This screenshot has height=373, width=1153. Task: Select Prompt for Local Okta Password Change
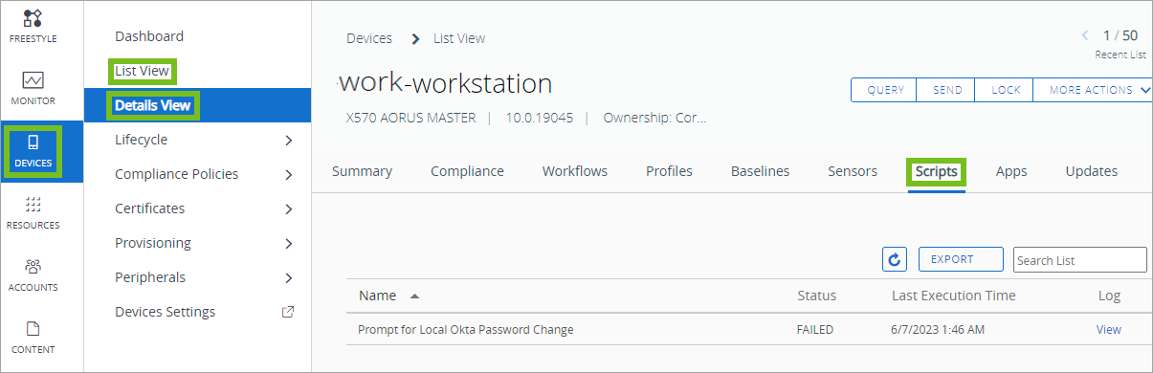465,330
